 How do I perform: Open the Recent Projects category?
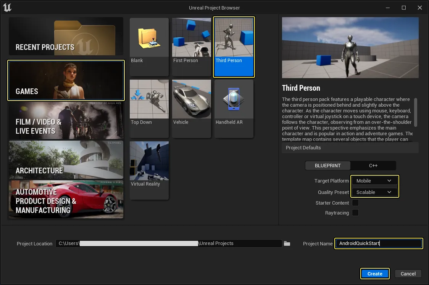tap(66, 36)
